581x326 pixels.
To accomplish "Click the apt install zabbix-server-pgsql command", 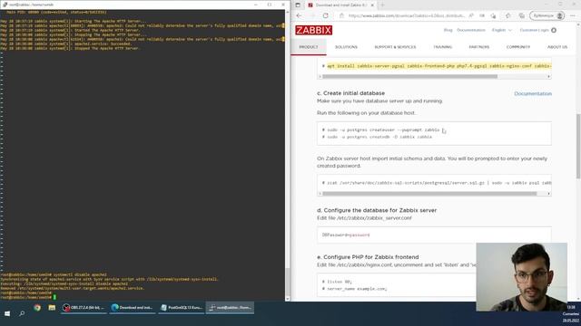I will click(x=439, y=66).
